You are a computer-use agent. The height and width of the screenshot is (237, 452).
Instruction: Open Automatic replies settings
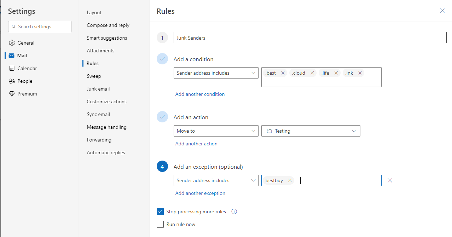pyautogui.click(x=106, y=152)
